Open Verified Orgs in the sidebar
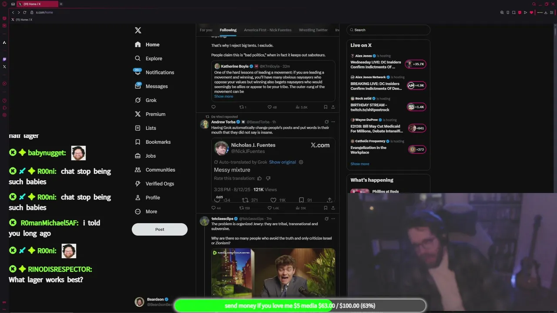557x313 pixels. tap(154, 183)
